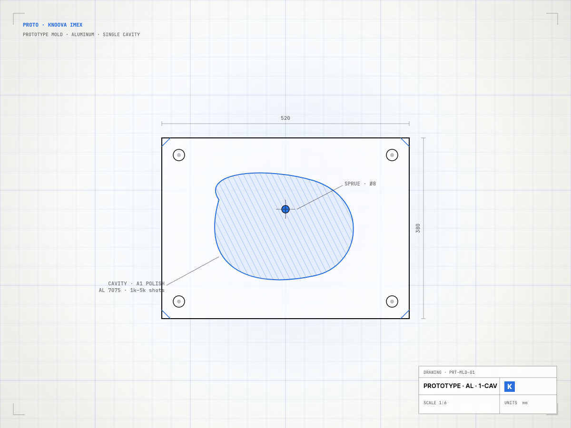Click the DRAWING · PRT-MLD-01 field
The width and height of the screenshot is (571, 428).
click(x=449, y=372)
